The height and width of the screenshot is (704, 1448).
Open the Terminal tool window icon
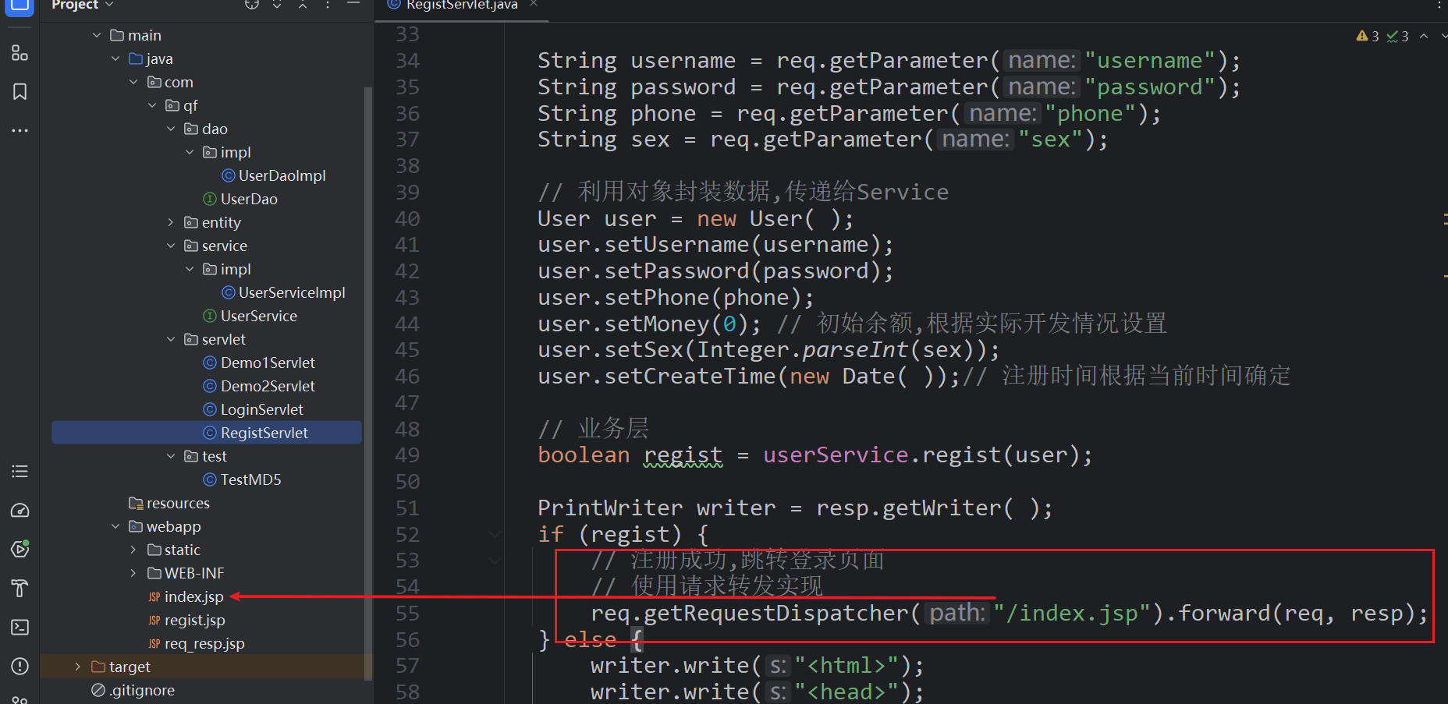20,628
